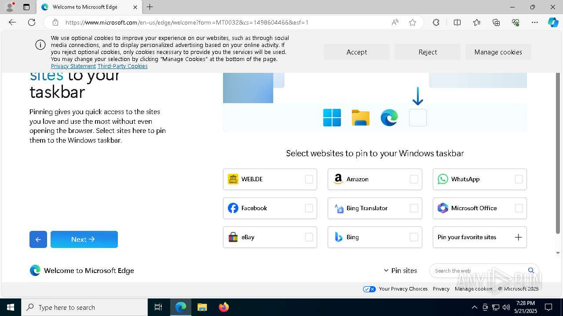Open Task View in taskbar

tap(158, 307)
